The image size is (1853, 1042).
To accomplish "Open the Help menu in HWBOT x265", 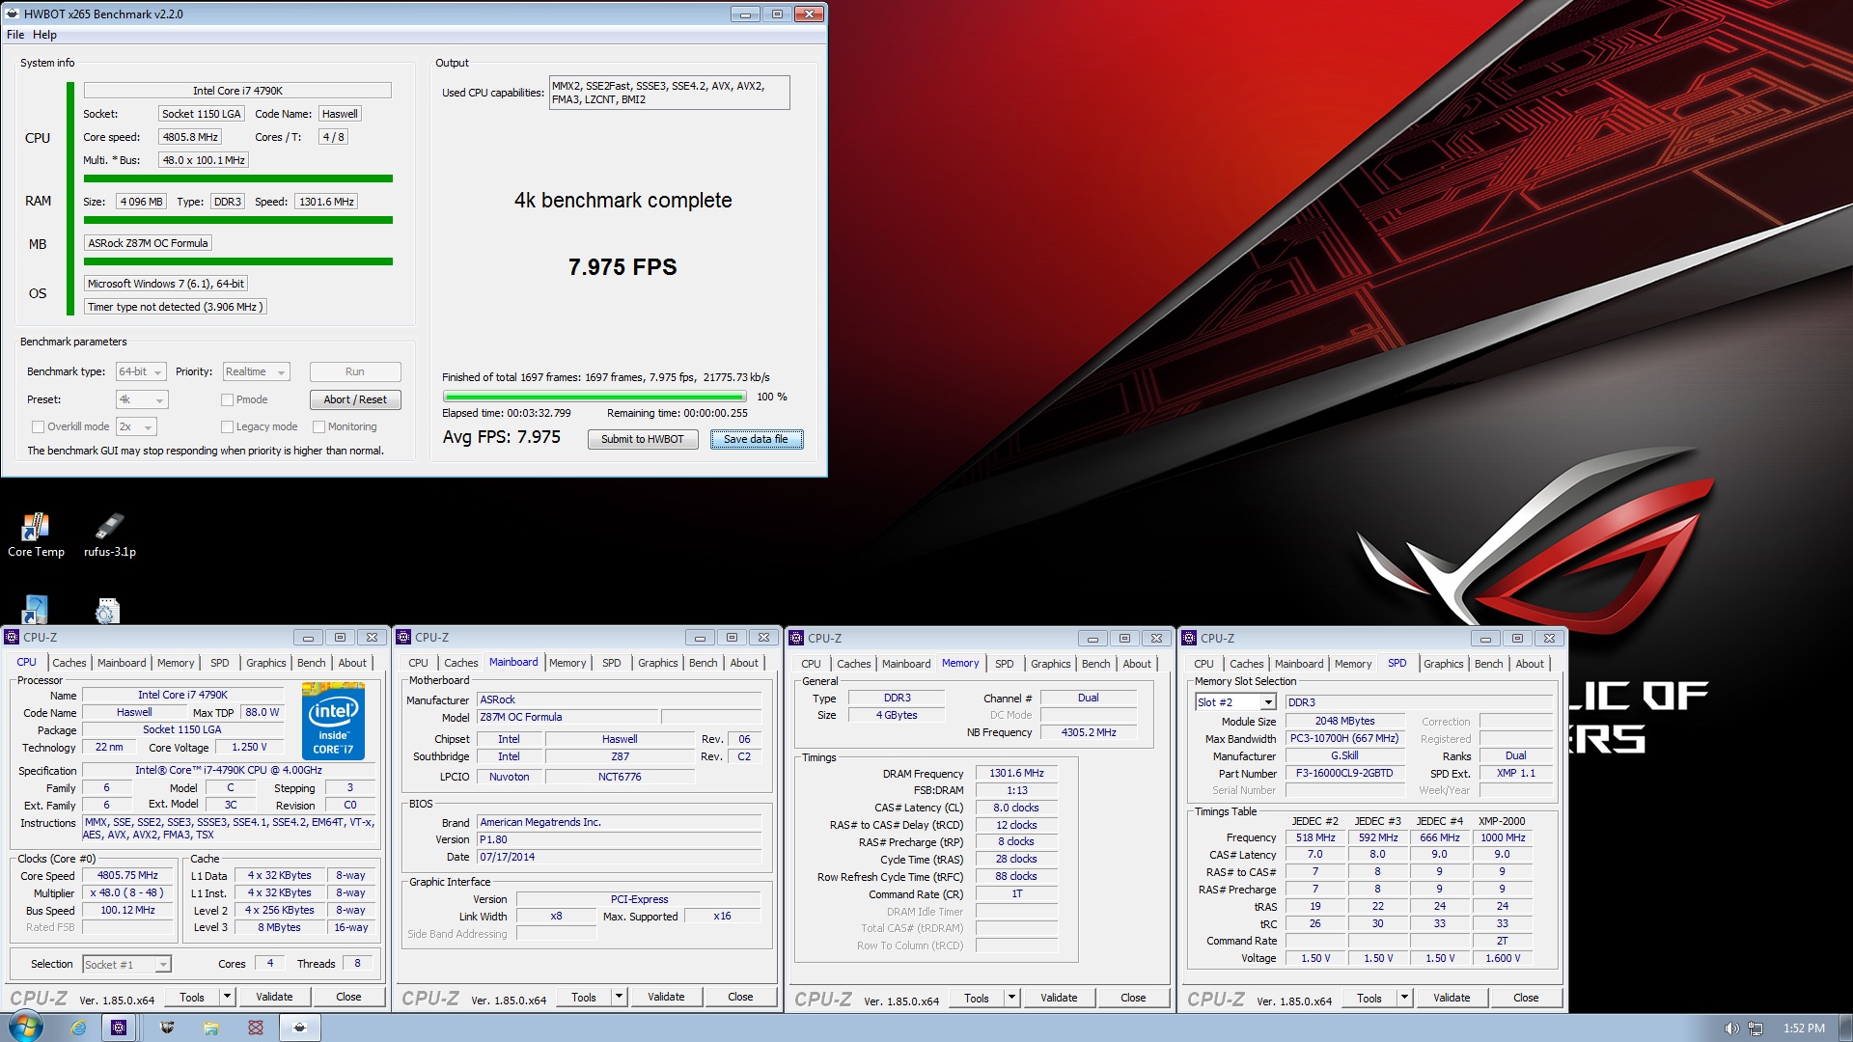I will click(x=44, y=35).
